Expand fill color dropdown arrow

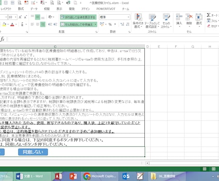point(8,24)
